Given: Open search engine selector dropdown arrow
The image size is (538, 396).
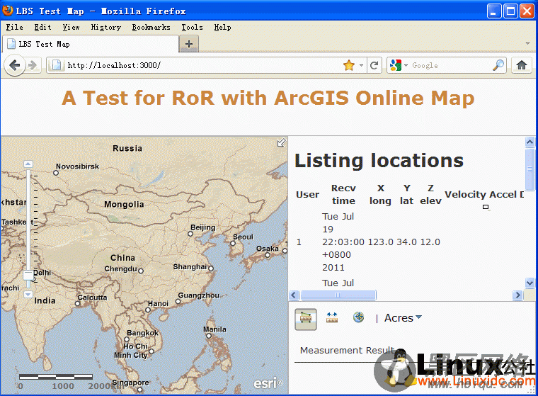Looking at the screenshot, I should click(x=406, y=65).
